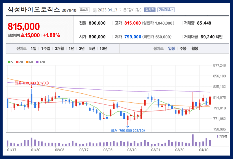Viewport: 233px width, 159px height.
Task: Click the 하한가 560,000 text
Action: pos(157,37)
